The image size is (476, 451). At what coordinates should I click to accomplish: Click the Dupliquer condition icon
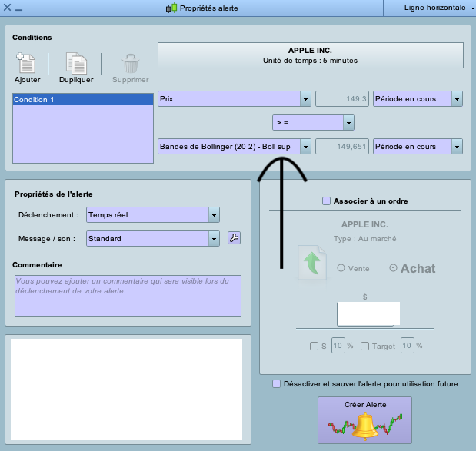[x=76, y=63]
